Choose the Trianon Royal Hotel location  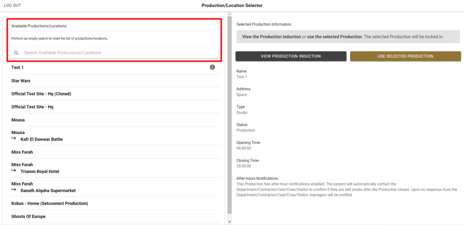[x=116, y=168]
